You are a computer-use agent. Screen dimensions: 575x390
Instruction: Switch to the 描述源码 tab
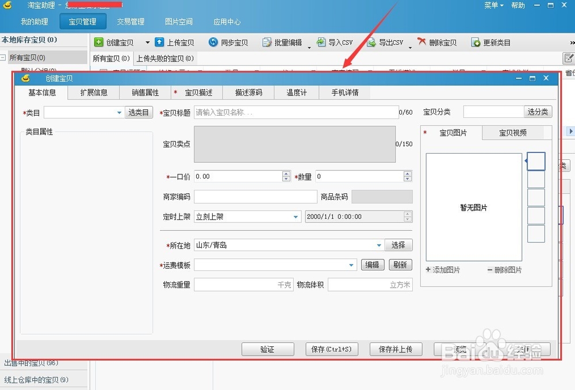point(248,93)
